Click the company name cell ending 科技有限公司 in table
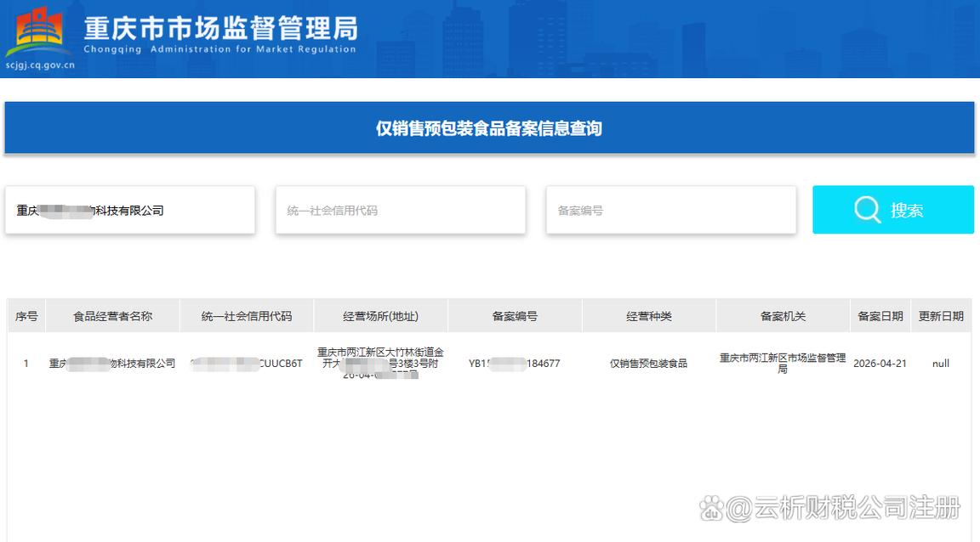The width and height of the screenshot is (980, 542). [112, 364]
